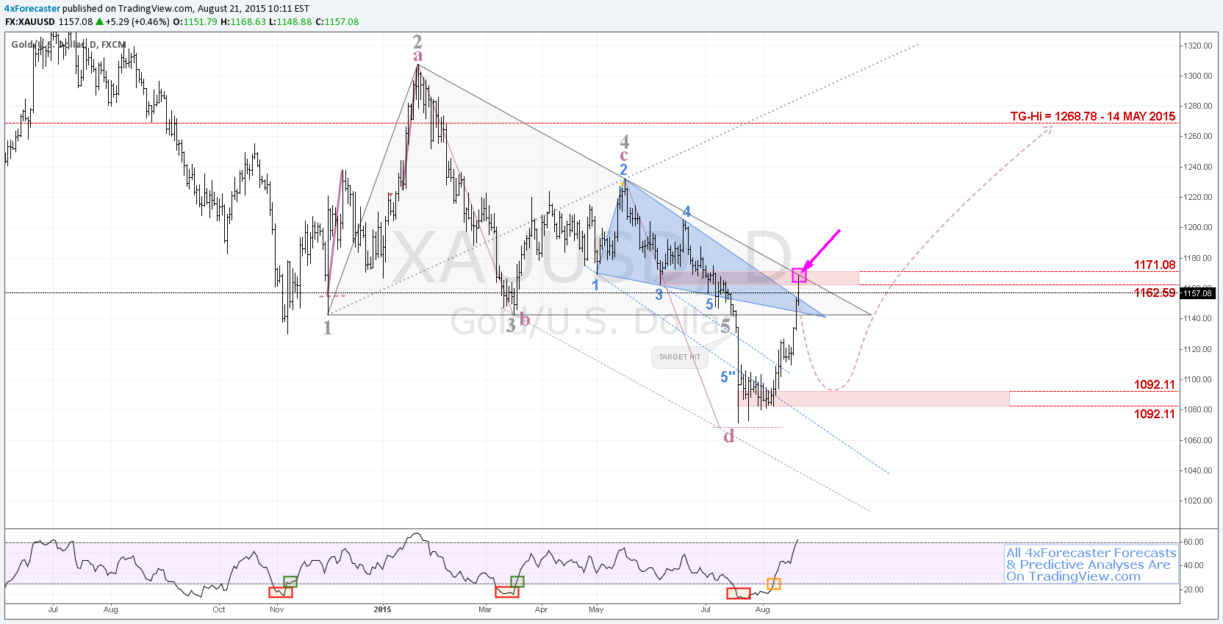The height and width of the screenshot is (624, 1223).
Task: Click the May label on time axis
Action: pos(596,609)
